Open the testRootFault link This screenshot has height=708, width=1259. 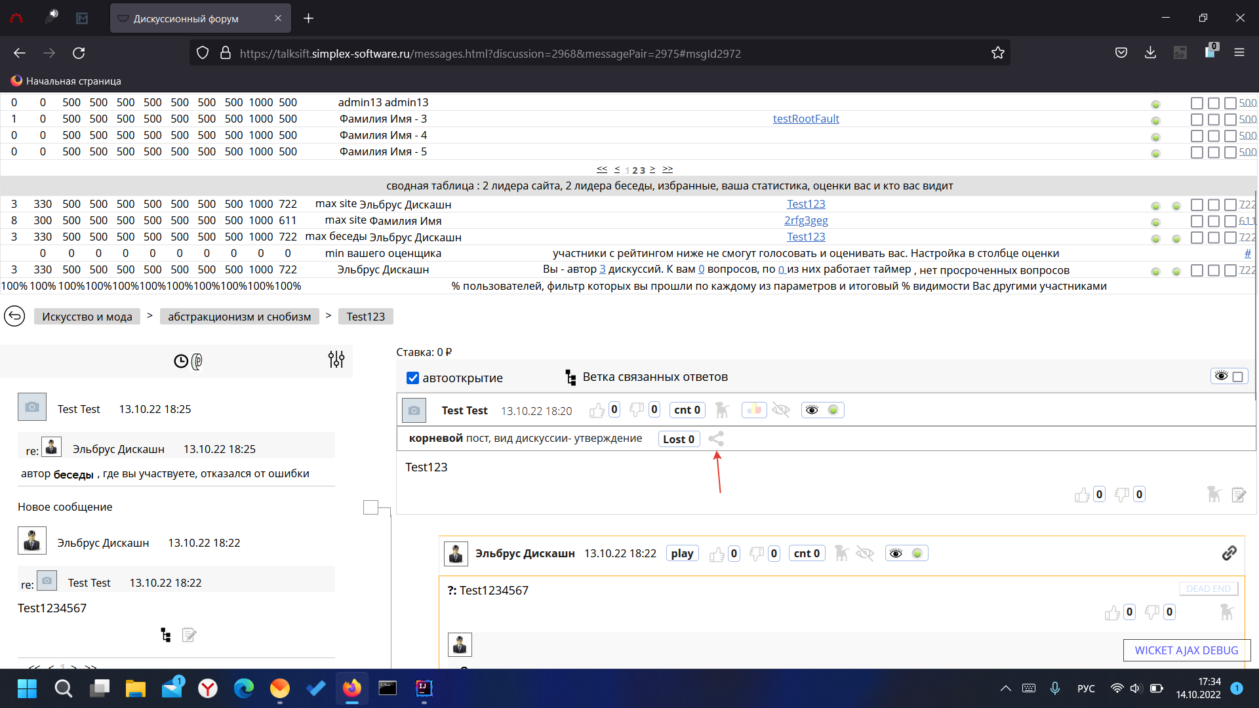806,119
